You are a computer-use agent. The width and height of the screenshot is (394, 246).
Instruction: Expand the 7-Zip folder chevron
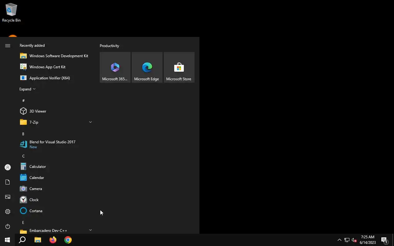click(90, 122)
